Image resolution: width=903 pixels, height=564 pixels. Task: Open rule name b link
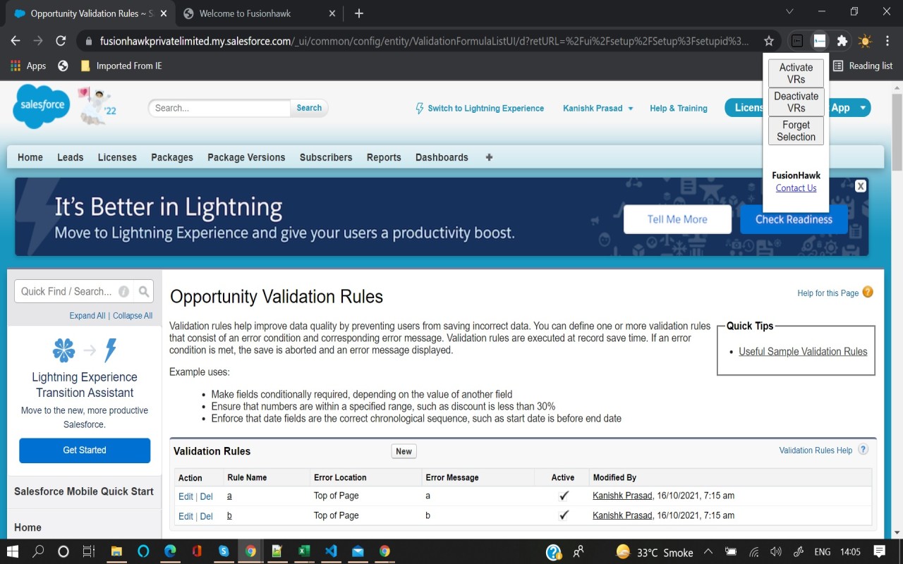(229, 515)
